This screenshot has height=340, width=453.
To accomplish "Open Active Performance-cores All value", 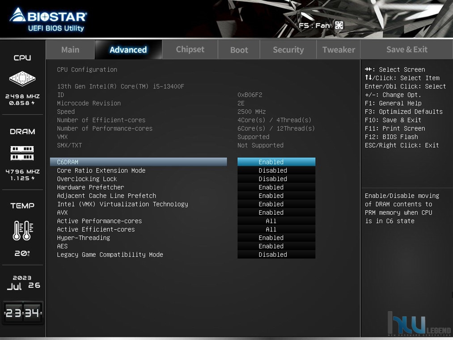I will [276, 221].
